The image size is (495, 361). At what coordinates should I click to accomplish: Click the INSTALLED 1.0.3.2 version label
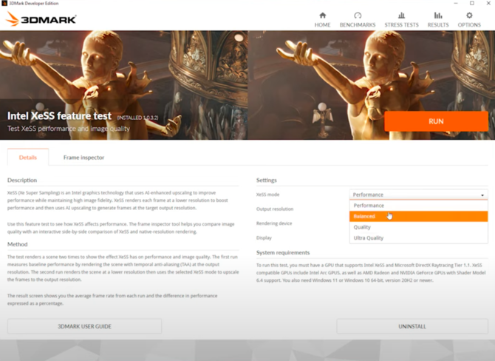click(137, 118)
